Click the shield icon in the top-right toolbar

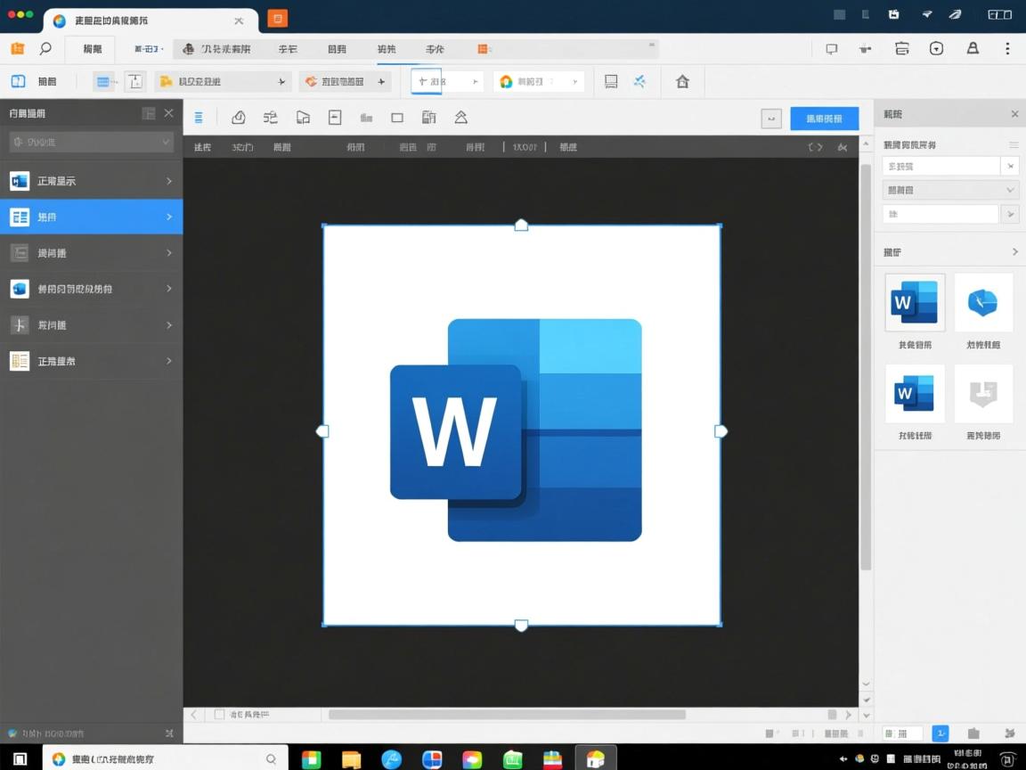point(936,49)
